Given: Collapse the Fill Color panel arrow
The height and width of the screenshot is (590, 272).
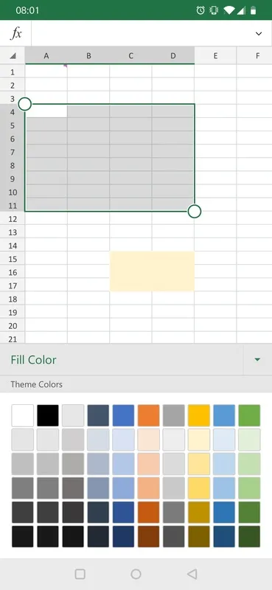Looking at the screenshot, I should coord(257,360).
